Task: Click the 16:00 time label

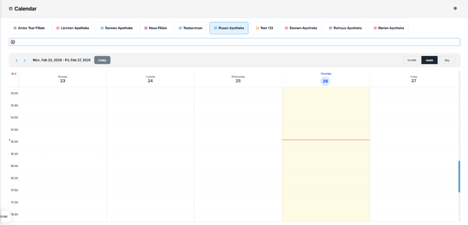Action: click(x=15, y=166)
